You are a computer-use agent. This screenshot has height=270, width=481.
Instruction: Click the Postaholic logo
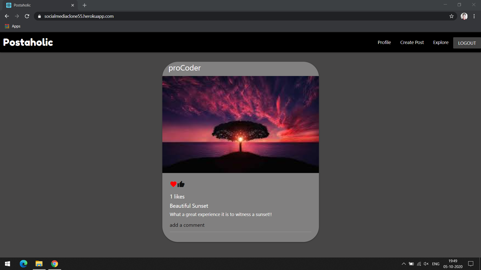28,42
